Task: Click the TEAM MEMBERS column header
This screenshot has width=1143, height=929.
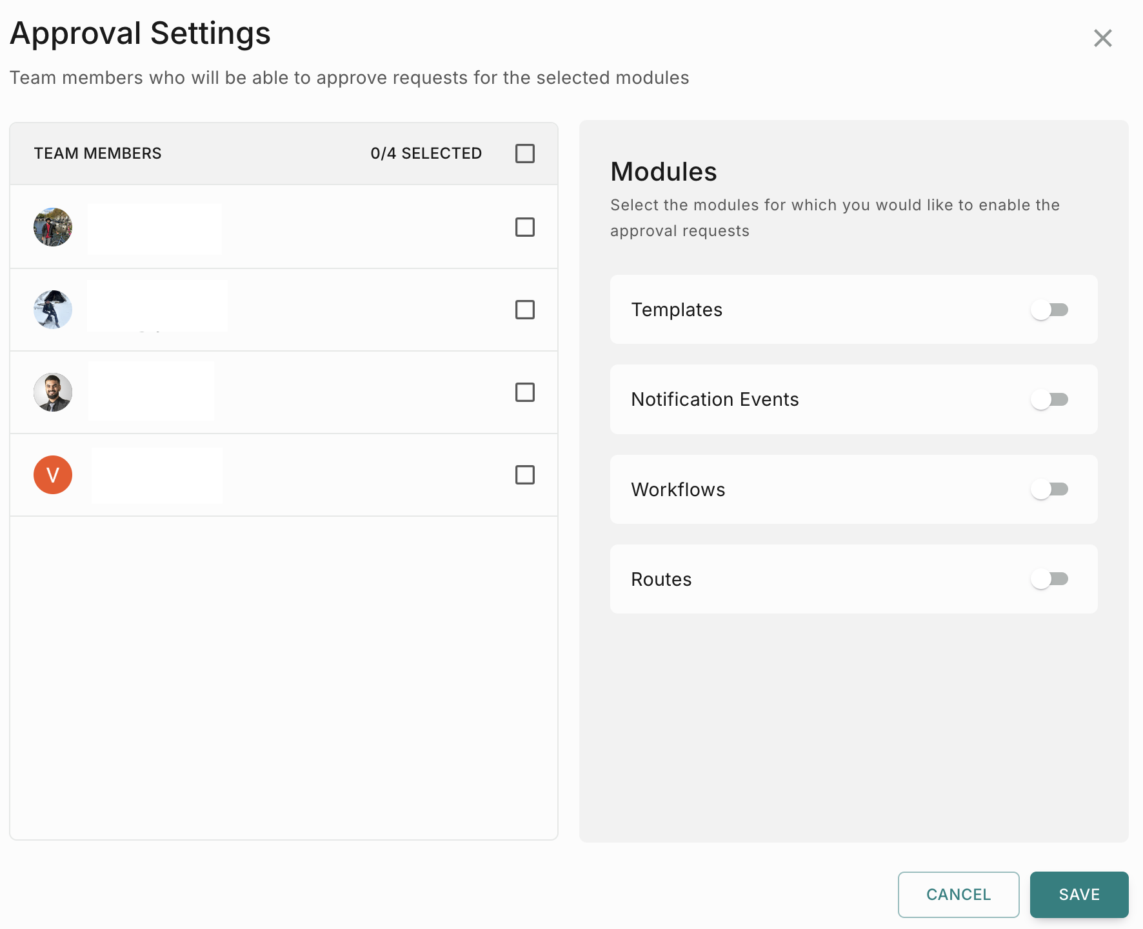Action: coord(98,154)
